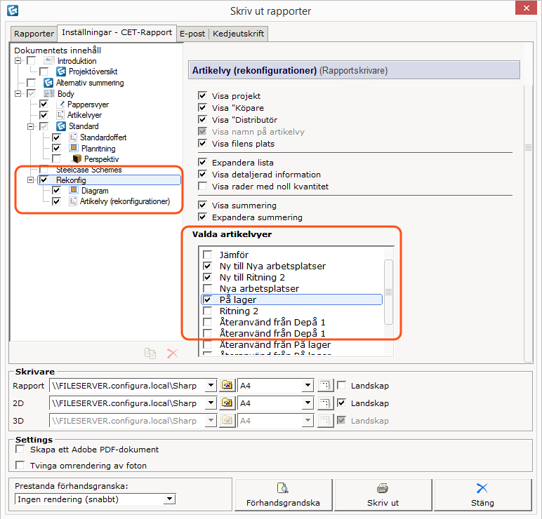Viewport: 542px width, 519px height.
Task: Collapse the Rekonfig tree node
Action: click(x=30, y=180)
